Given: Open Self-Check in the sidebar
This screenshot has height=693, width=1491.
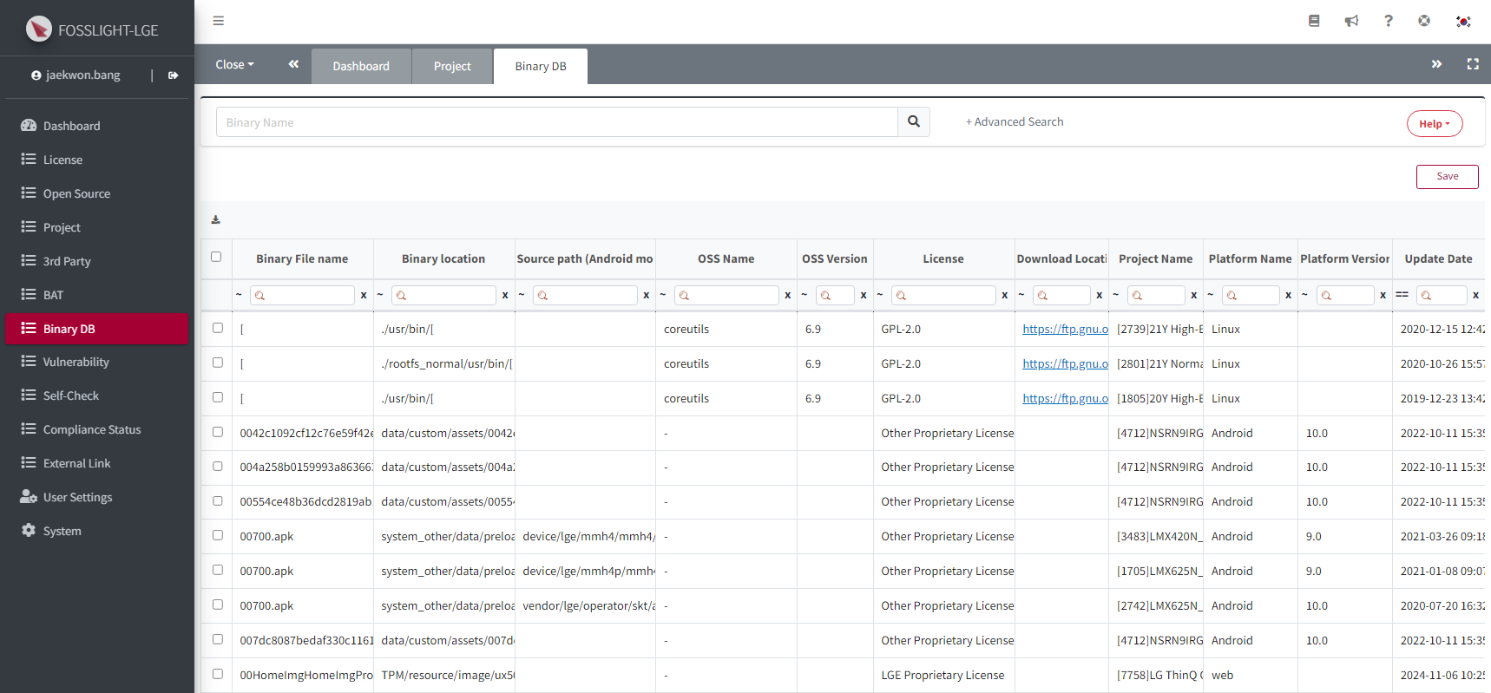Looking at the screenshot, I should point(97,396).
